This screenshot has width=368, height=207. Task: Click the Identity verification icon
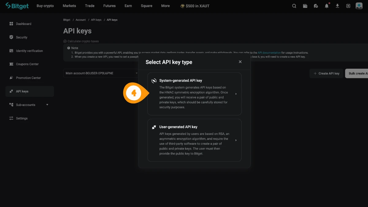[x=11, y=51]
